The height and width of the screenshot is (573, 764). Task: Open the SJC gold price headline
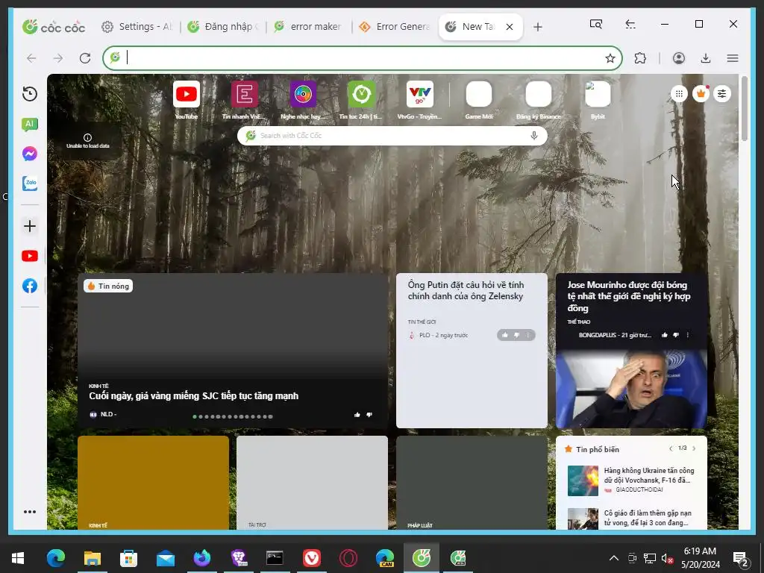(x=193, y=396)
